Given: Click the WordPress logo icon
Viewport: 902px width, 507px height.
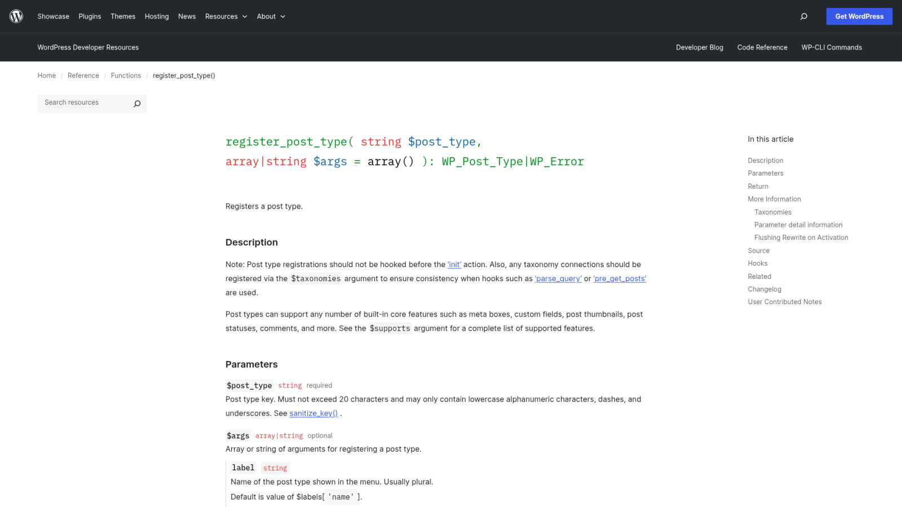Looking at the screenshot, I should (16, 16).
